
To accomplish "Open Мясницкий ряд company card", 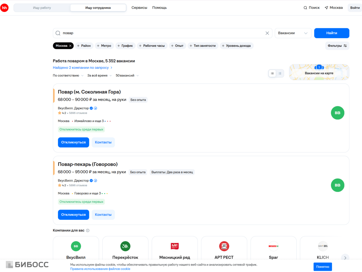I will pyautogui.click(x=175, y=249).
